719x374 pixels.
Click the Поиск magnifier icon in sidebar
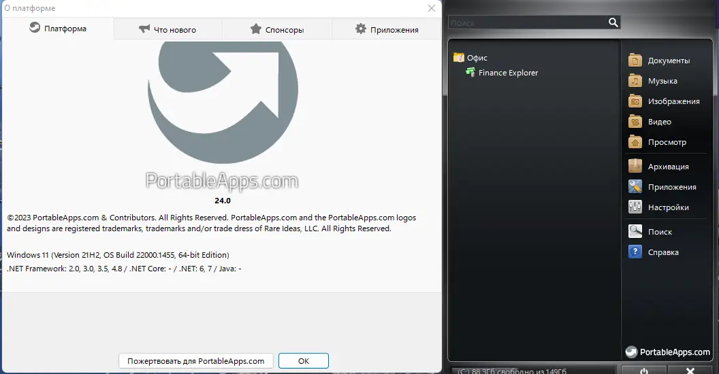(x=635, y=232)
